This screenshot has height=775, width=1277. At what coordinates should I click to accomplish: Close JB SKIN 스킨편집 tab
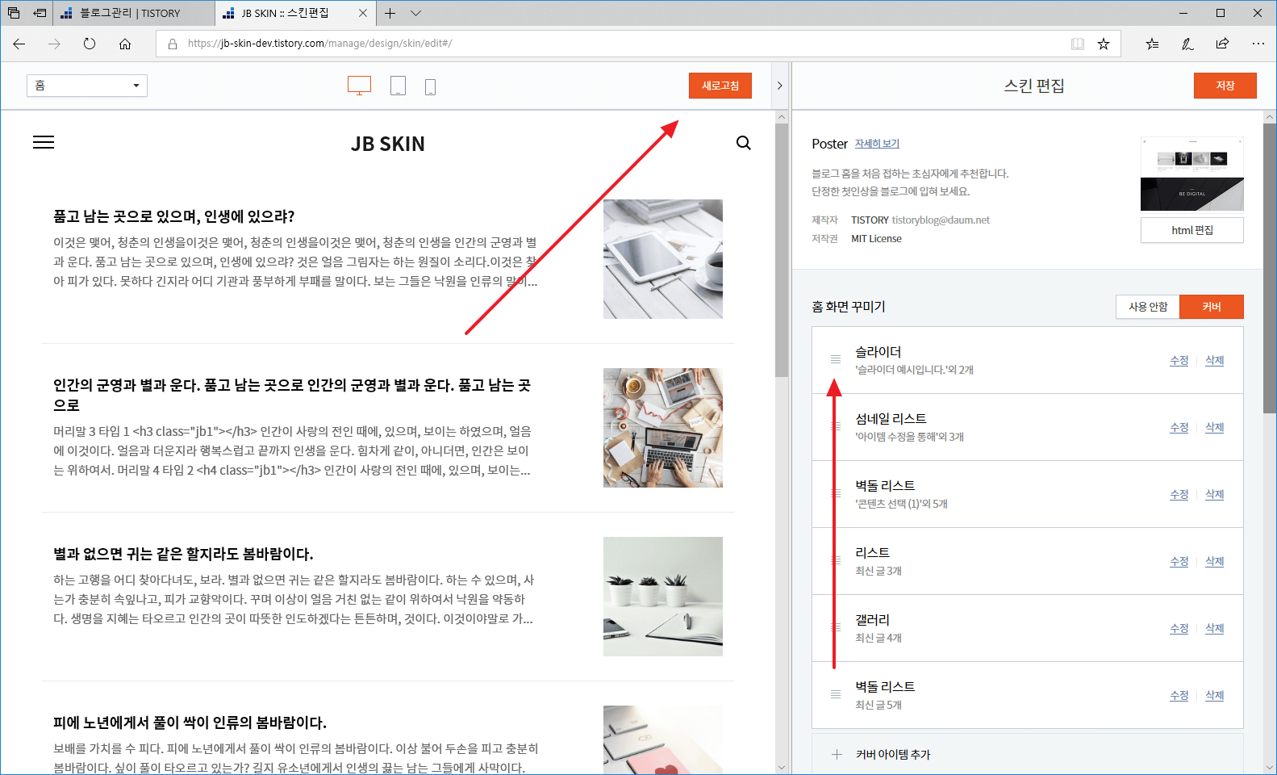click(363, 13)
